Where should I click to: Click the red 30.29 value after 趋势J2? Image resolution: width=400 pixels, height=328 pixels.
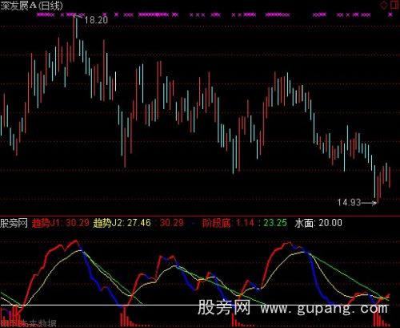(x=172, y=223)
